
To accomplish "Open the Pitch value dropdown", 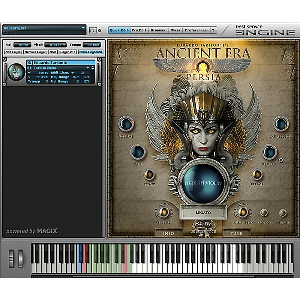I will pyautogui.click(x=55, y=45).
